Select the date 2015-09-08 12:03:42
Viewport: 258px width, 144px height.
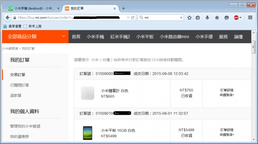pyautogui.click(x=170, y=74)
